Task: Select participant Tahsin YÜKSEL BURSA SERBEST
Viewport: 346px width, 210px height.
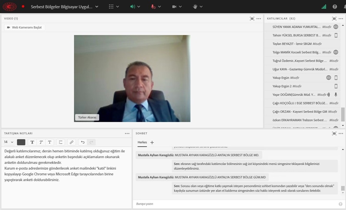Action: (x=302, y=35)
